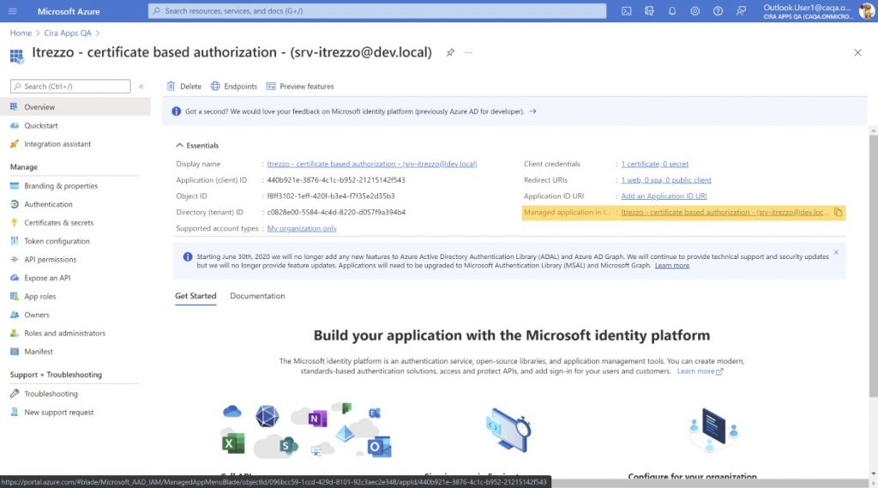This screenshot has height=488, width=878.
Task: Click the Delete trash icon
Action: click(x=171, y=87)
